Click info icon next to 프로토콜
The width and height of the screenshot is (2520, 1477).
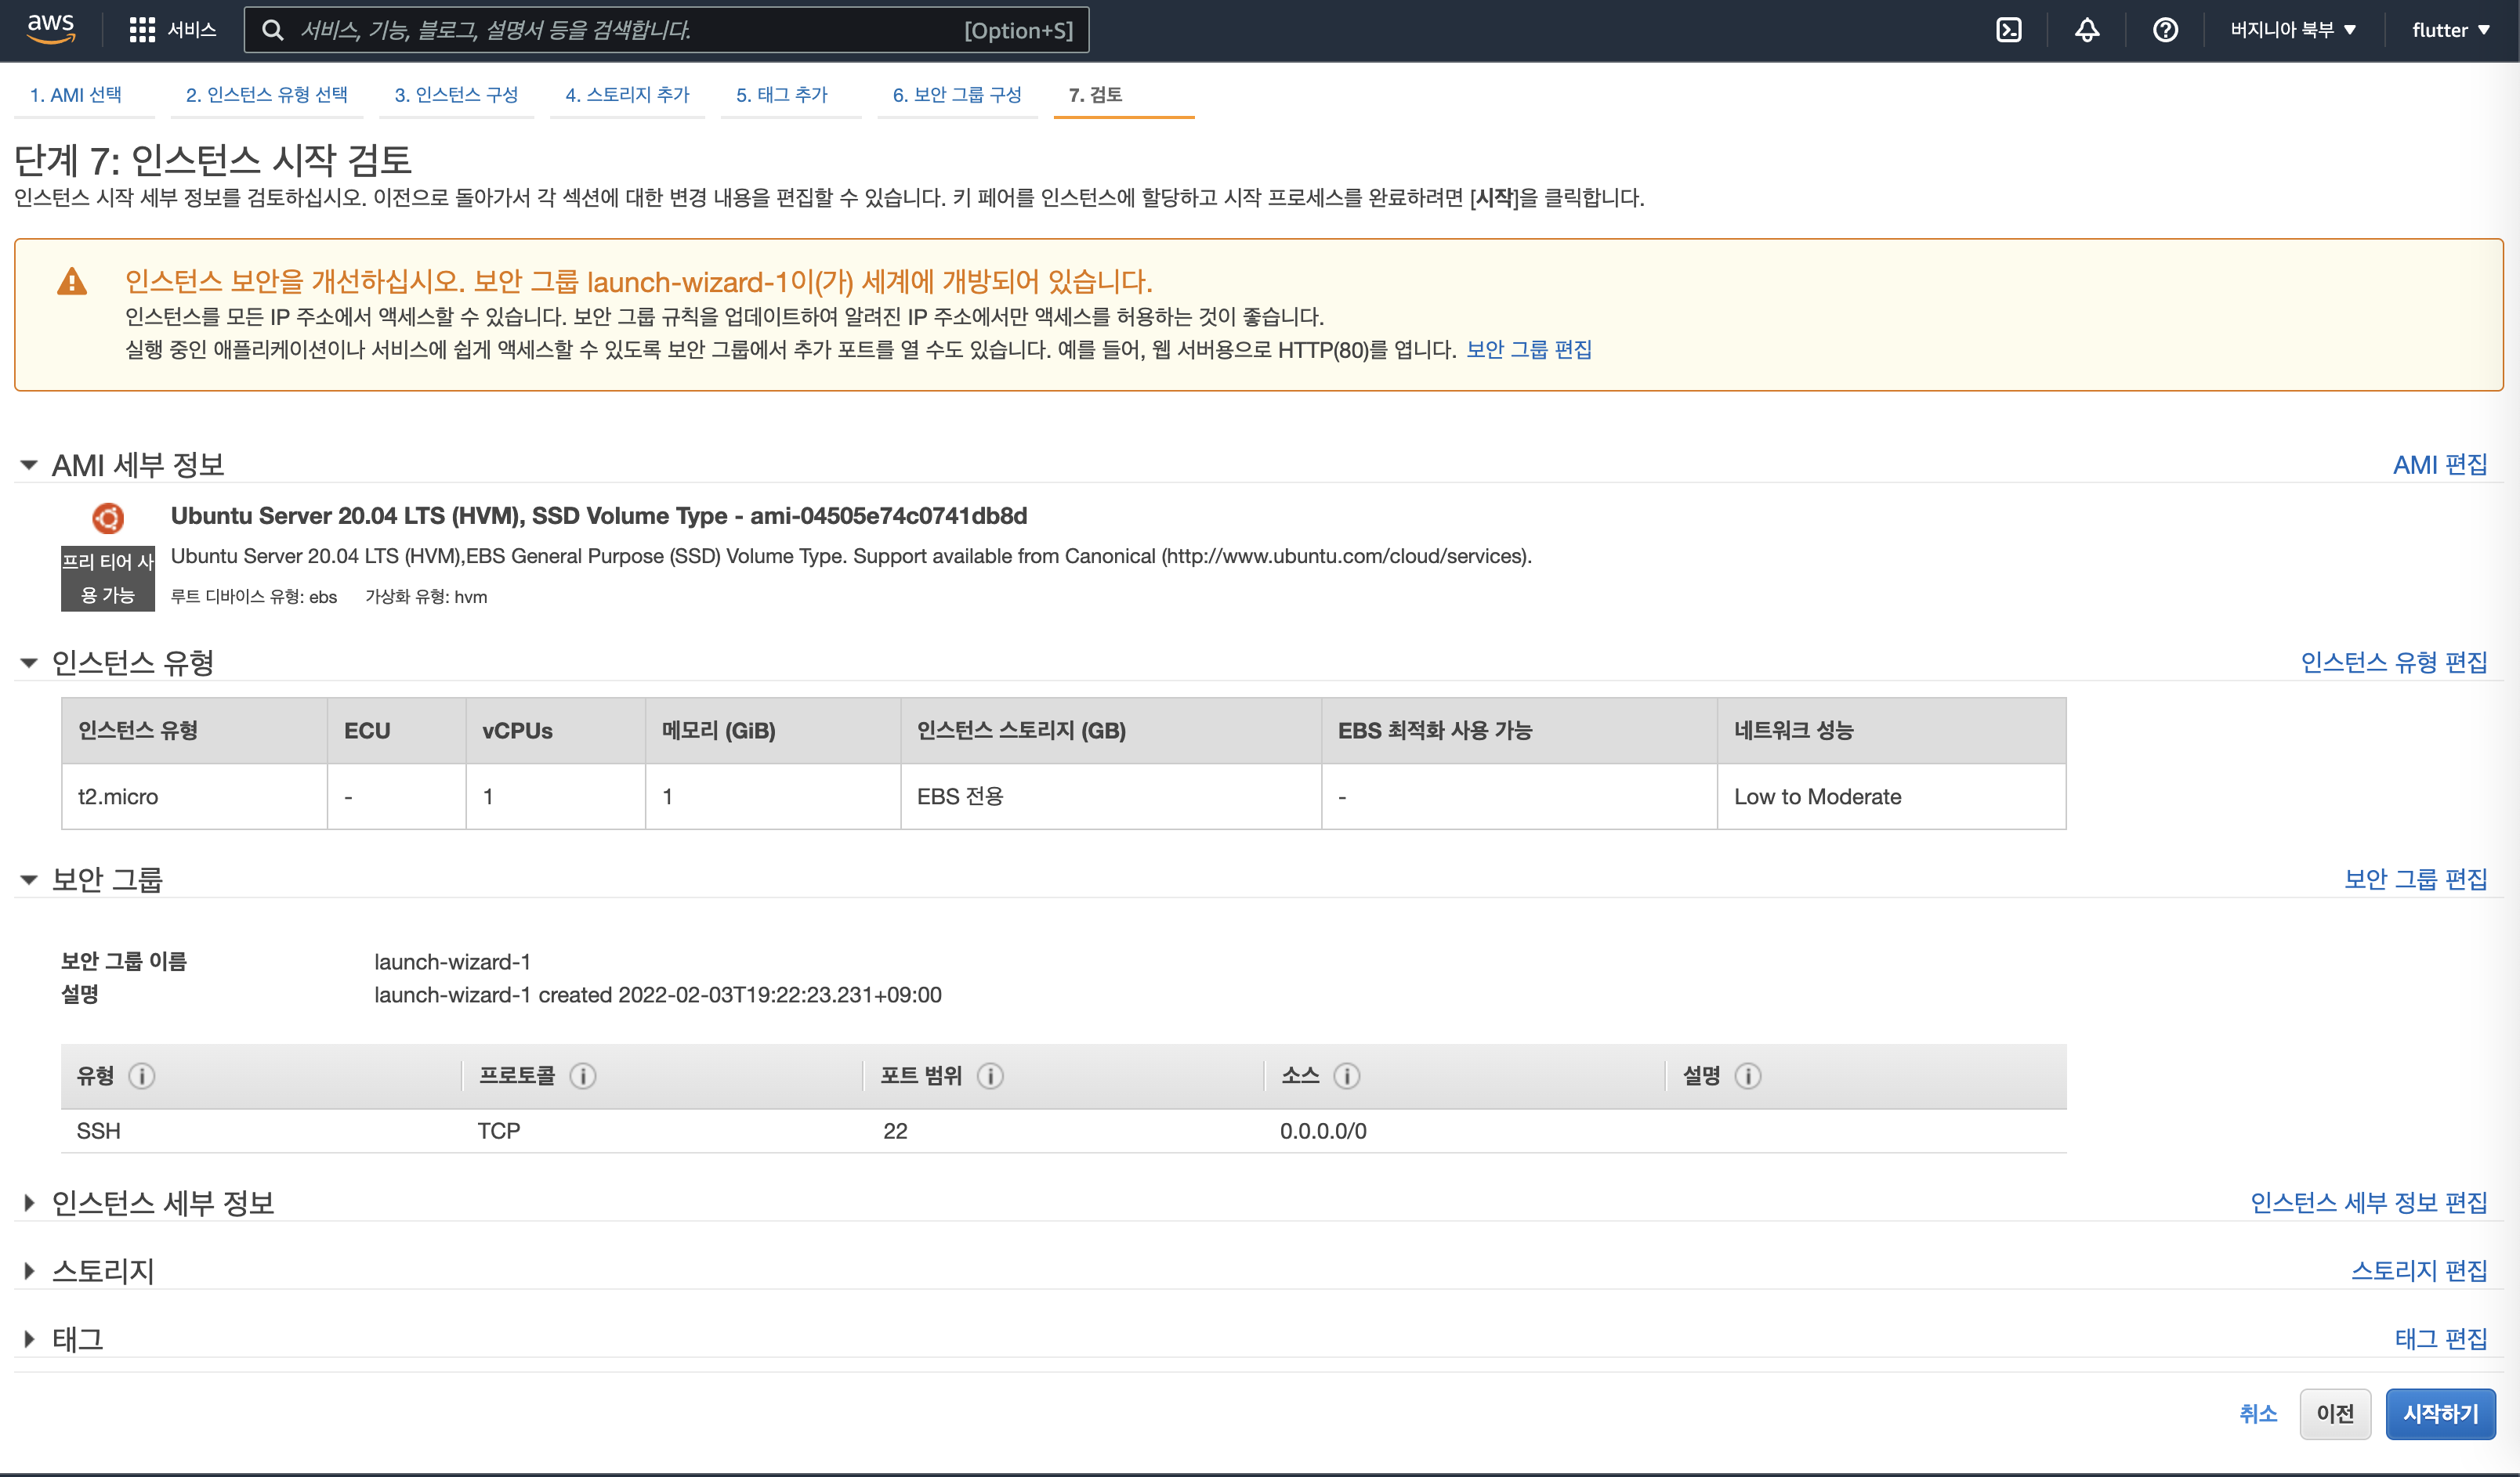coord(582,1075)
